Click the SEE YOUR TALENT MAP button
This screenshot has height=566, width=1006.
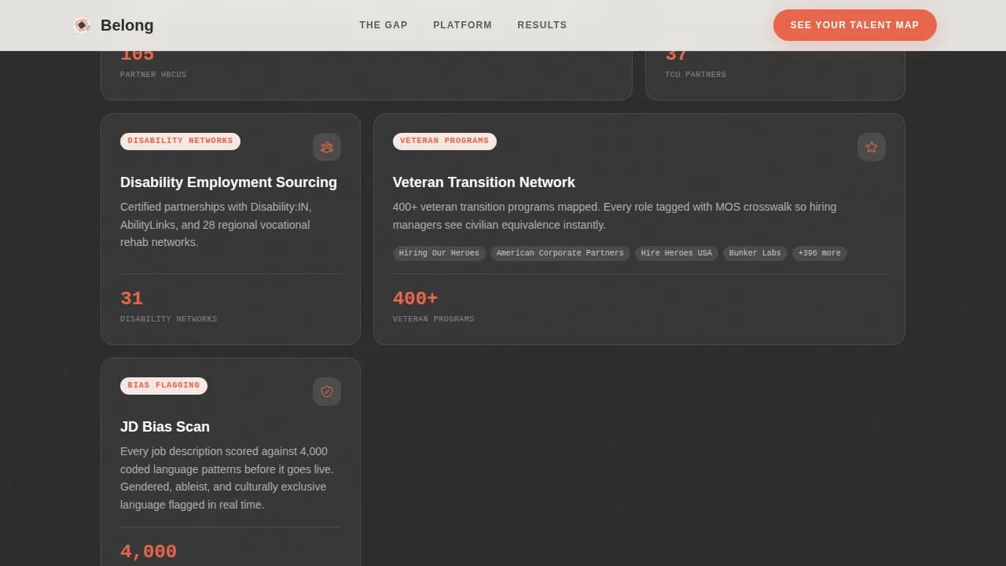coord(854,24)
